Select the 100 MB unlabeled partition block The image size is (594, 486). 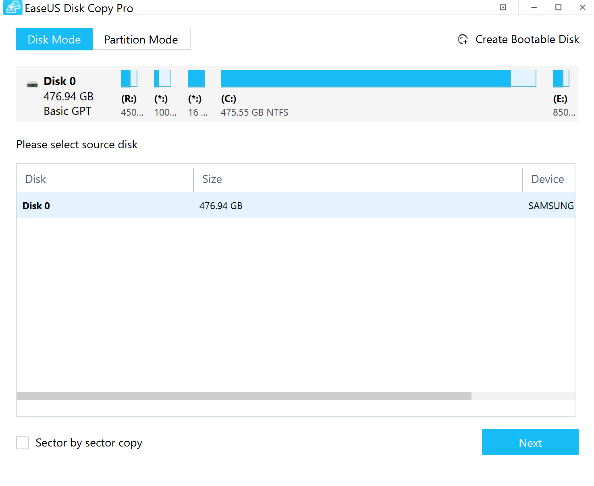coord(162,79)
